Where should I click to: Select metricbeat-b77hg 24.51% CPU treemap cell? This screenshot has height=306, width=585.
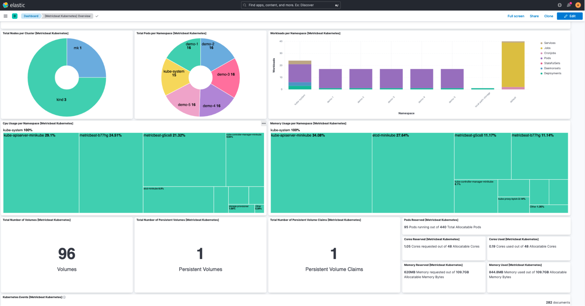(x=111, y=173)
